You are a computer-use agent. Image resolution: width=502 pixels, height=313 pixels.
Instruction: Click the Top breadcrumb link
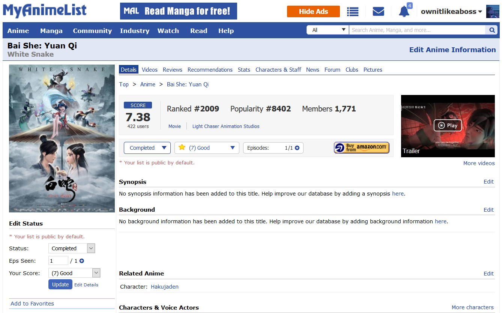point(124,84)
